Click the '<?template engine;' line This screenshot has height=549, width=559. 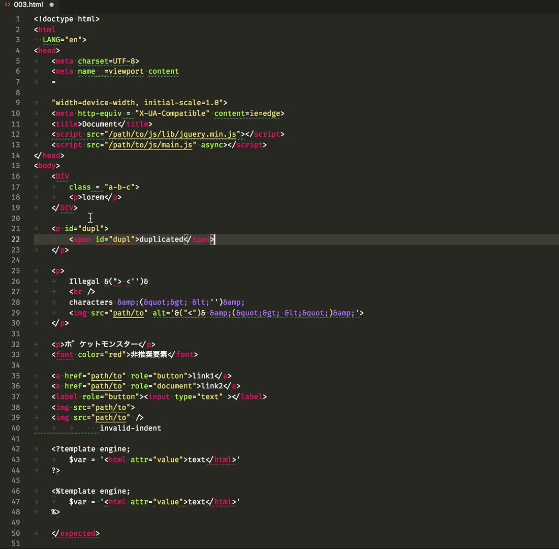point(91,449)
